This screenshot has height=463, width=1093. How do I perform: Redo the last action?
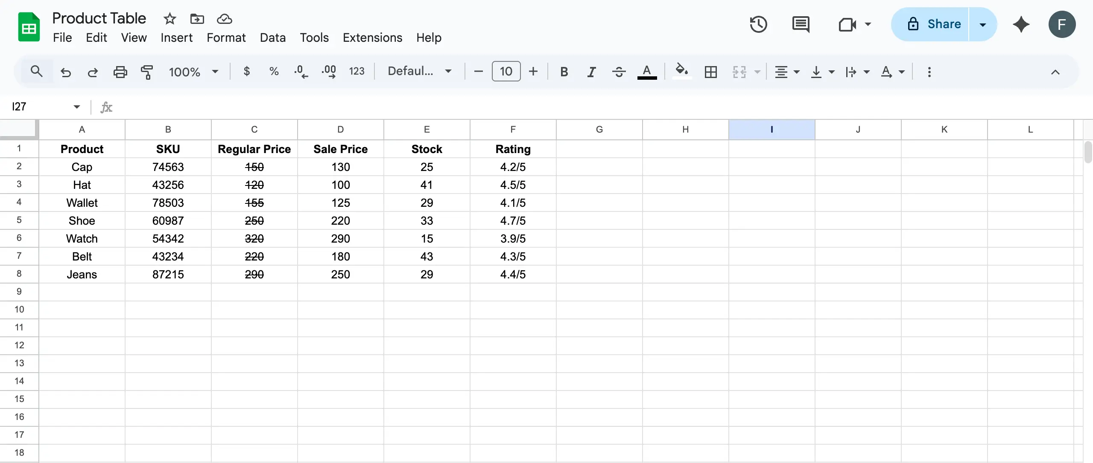93,71
